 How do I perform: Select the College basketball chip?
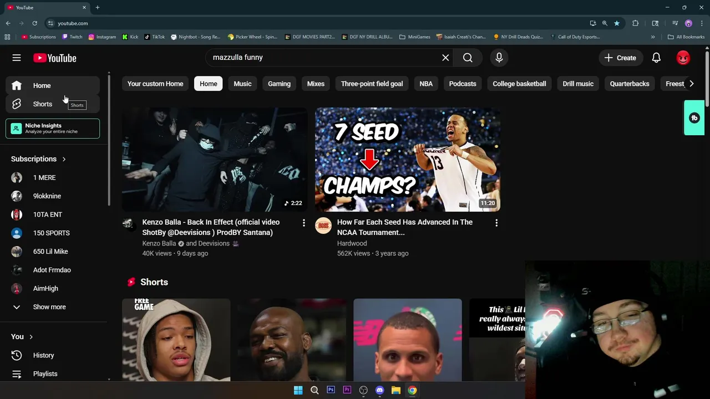click(x=519, y=84)
